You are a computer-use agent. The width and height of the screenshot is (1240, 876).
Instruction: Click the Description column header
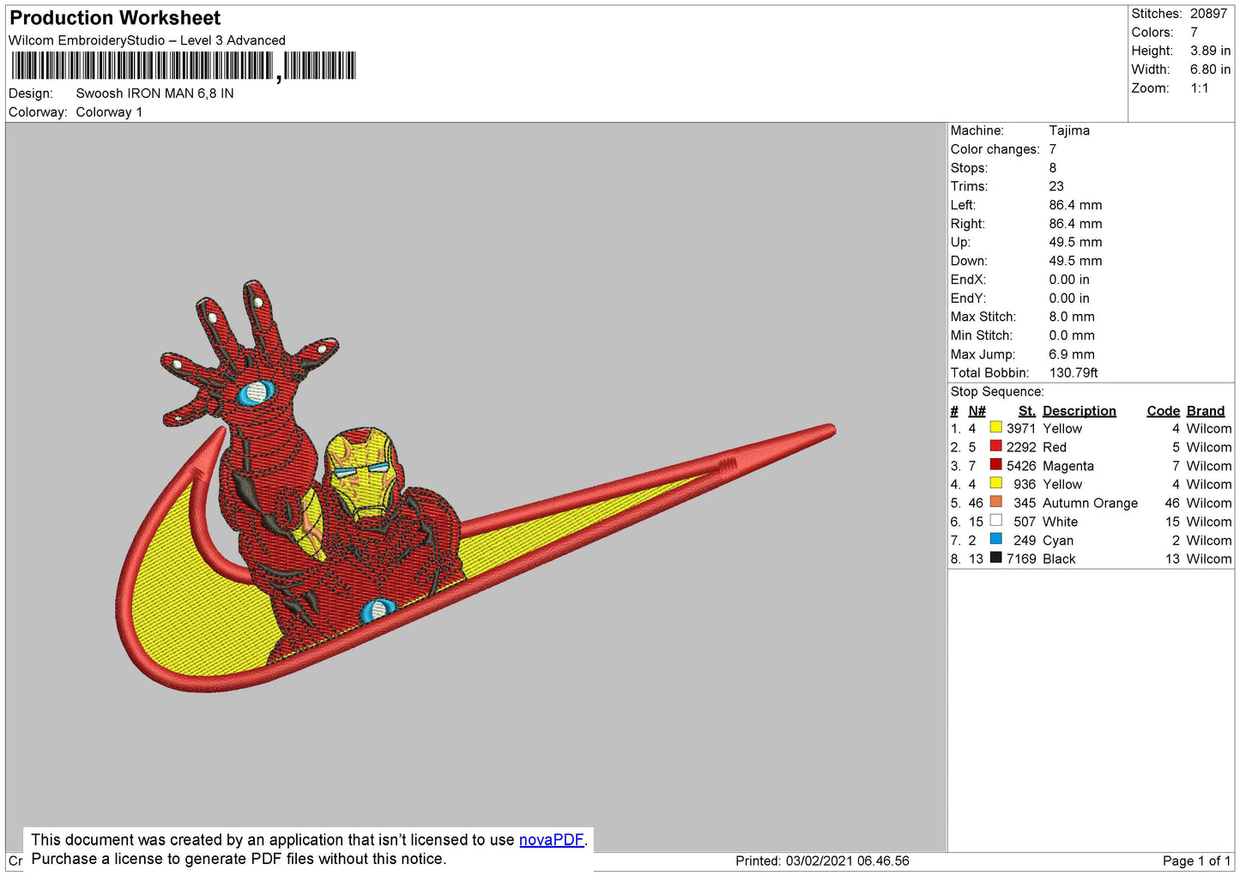1079,411
